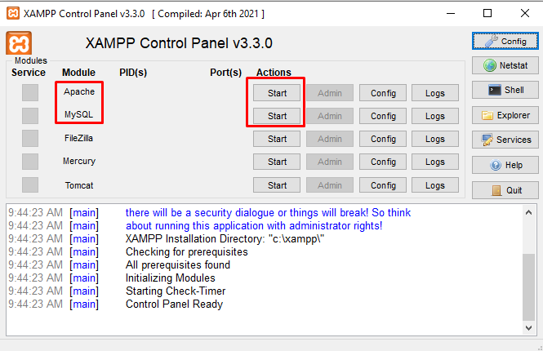Viewport: 543px width, 351px height.
Task: Click the Apache module label
Action: pos(79,91)
